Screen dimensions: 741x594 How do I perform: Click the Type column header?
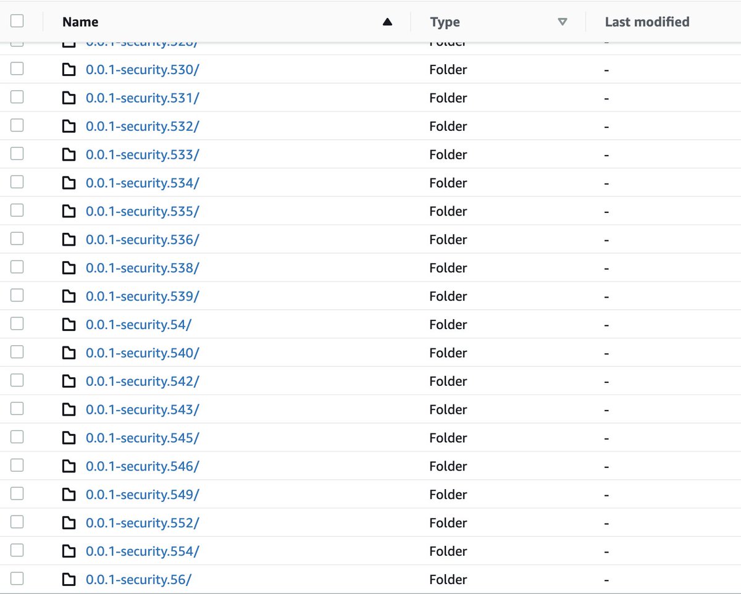445,22
